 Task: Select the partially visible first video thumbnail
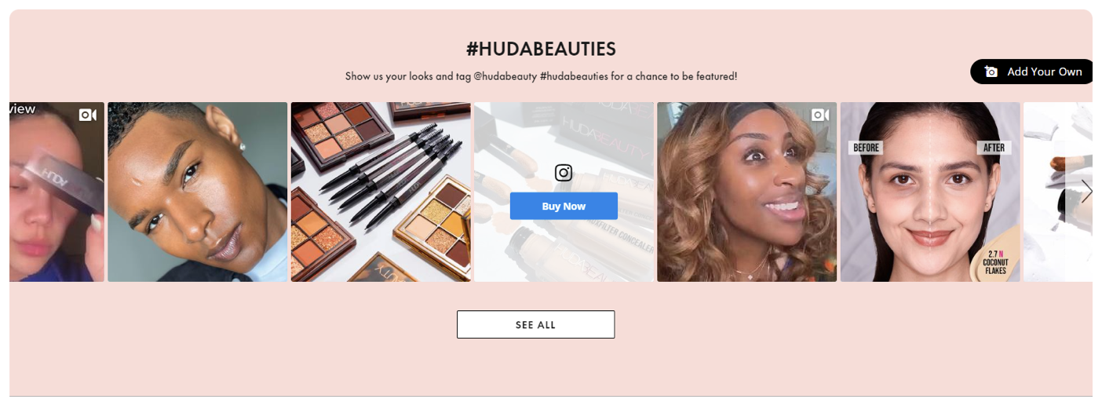click(x=57, y=192)
